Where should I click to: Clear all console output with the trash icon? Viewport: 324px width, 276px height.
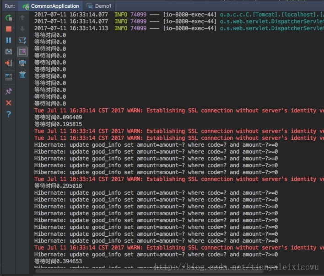(22, 74)
